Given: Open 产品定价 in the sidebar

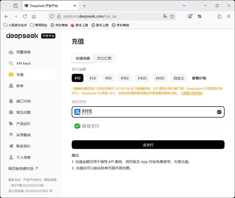Looking at the screenshot, I should coord(31,124).
